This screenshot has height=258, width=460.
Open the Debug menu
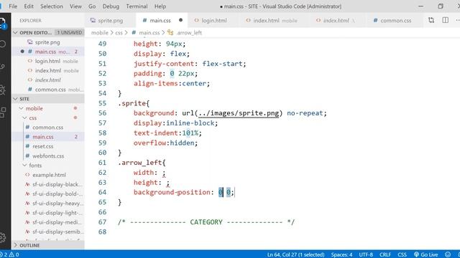[x=111, y=6]
